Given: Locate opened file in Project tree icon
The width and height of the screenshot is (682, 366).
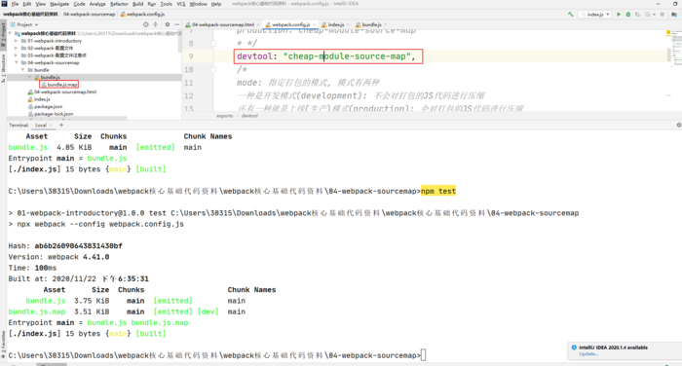Looking at the screenshot, I should (146, 24).
